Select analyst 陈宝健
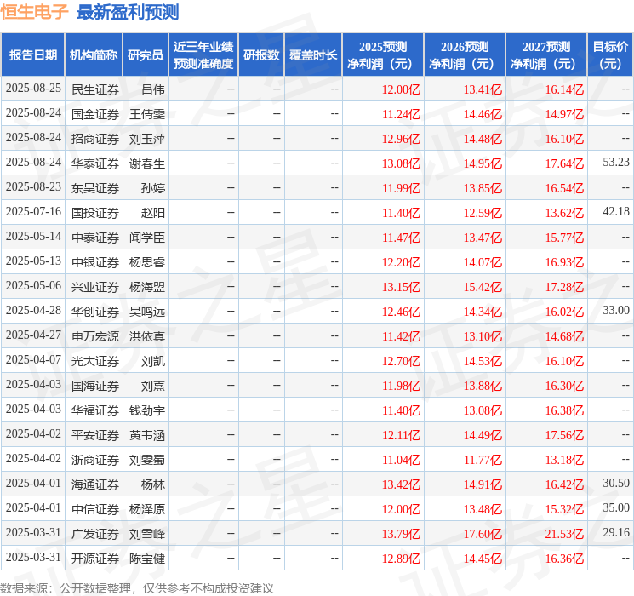The height and width of the screenshot is (596, 634). (147, 559)
